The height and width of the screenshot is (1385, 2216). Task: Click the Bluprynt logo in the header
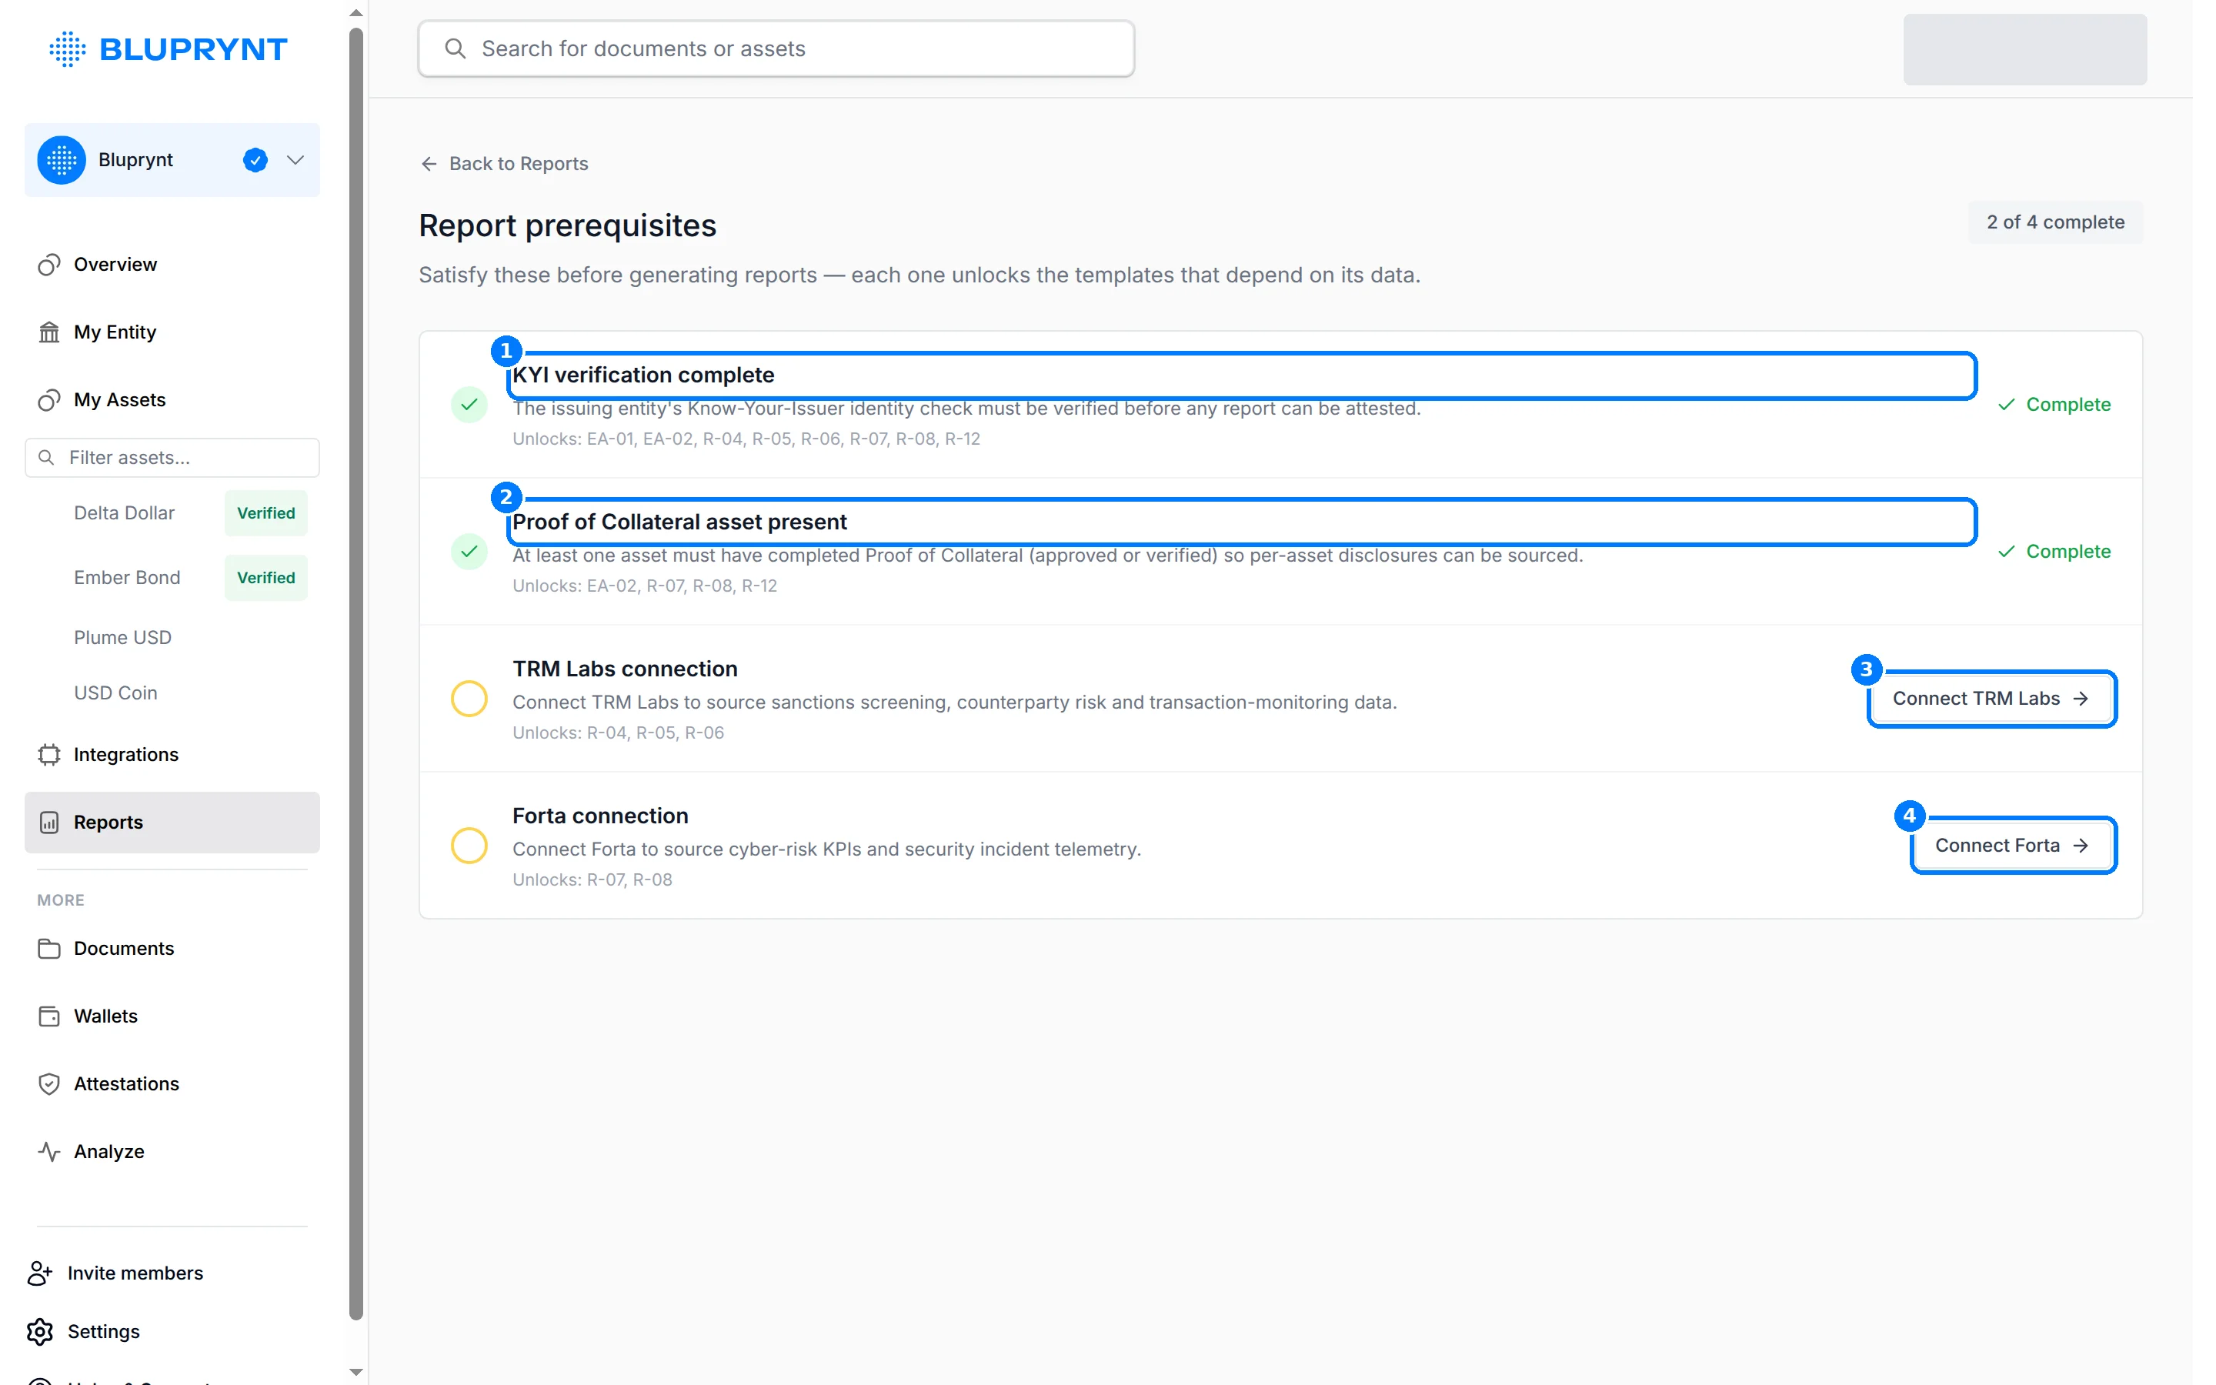coord(169,48)
